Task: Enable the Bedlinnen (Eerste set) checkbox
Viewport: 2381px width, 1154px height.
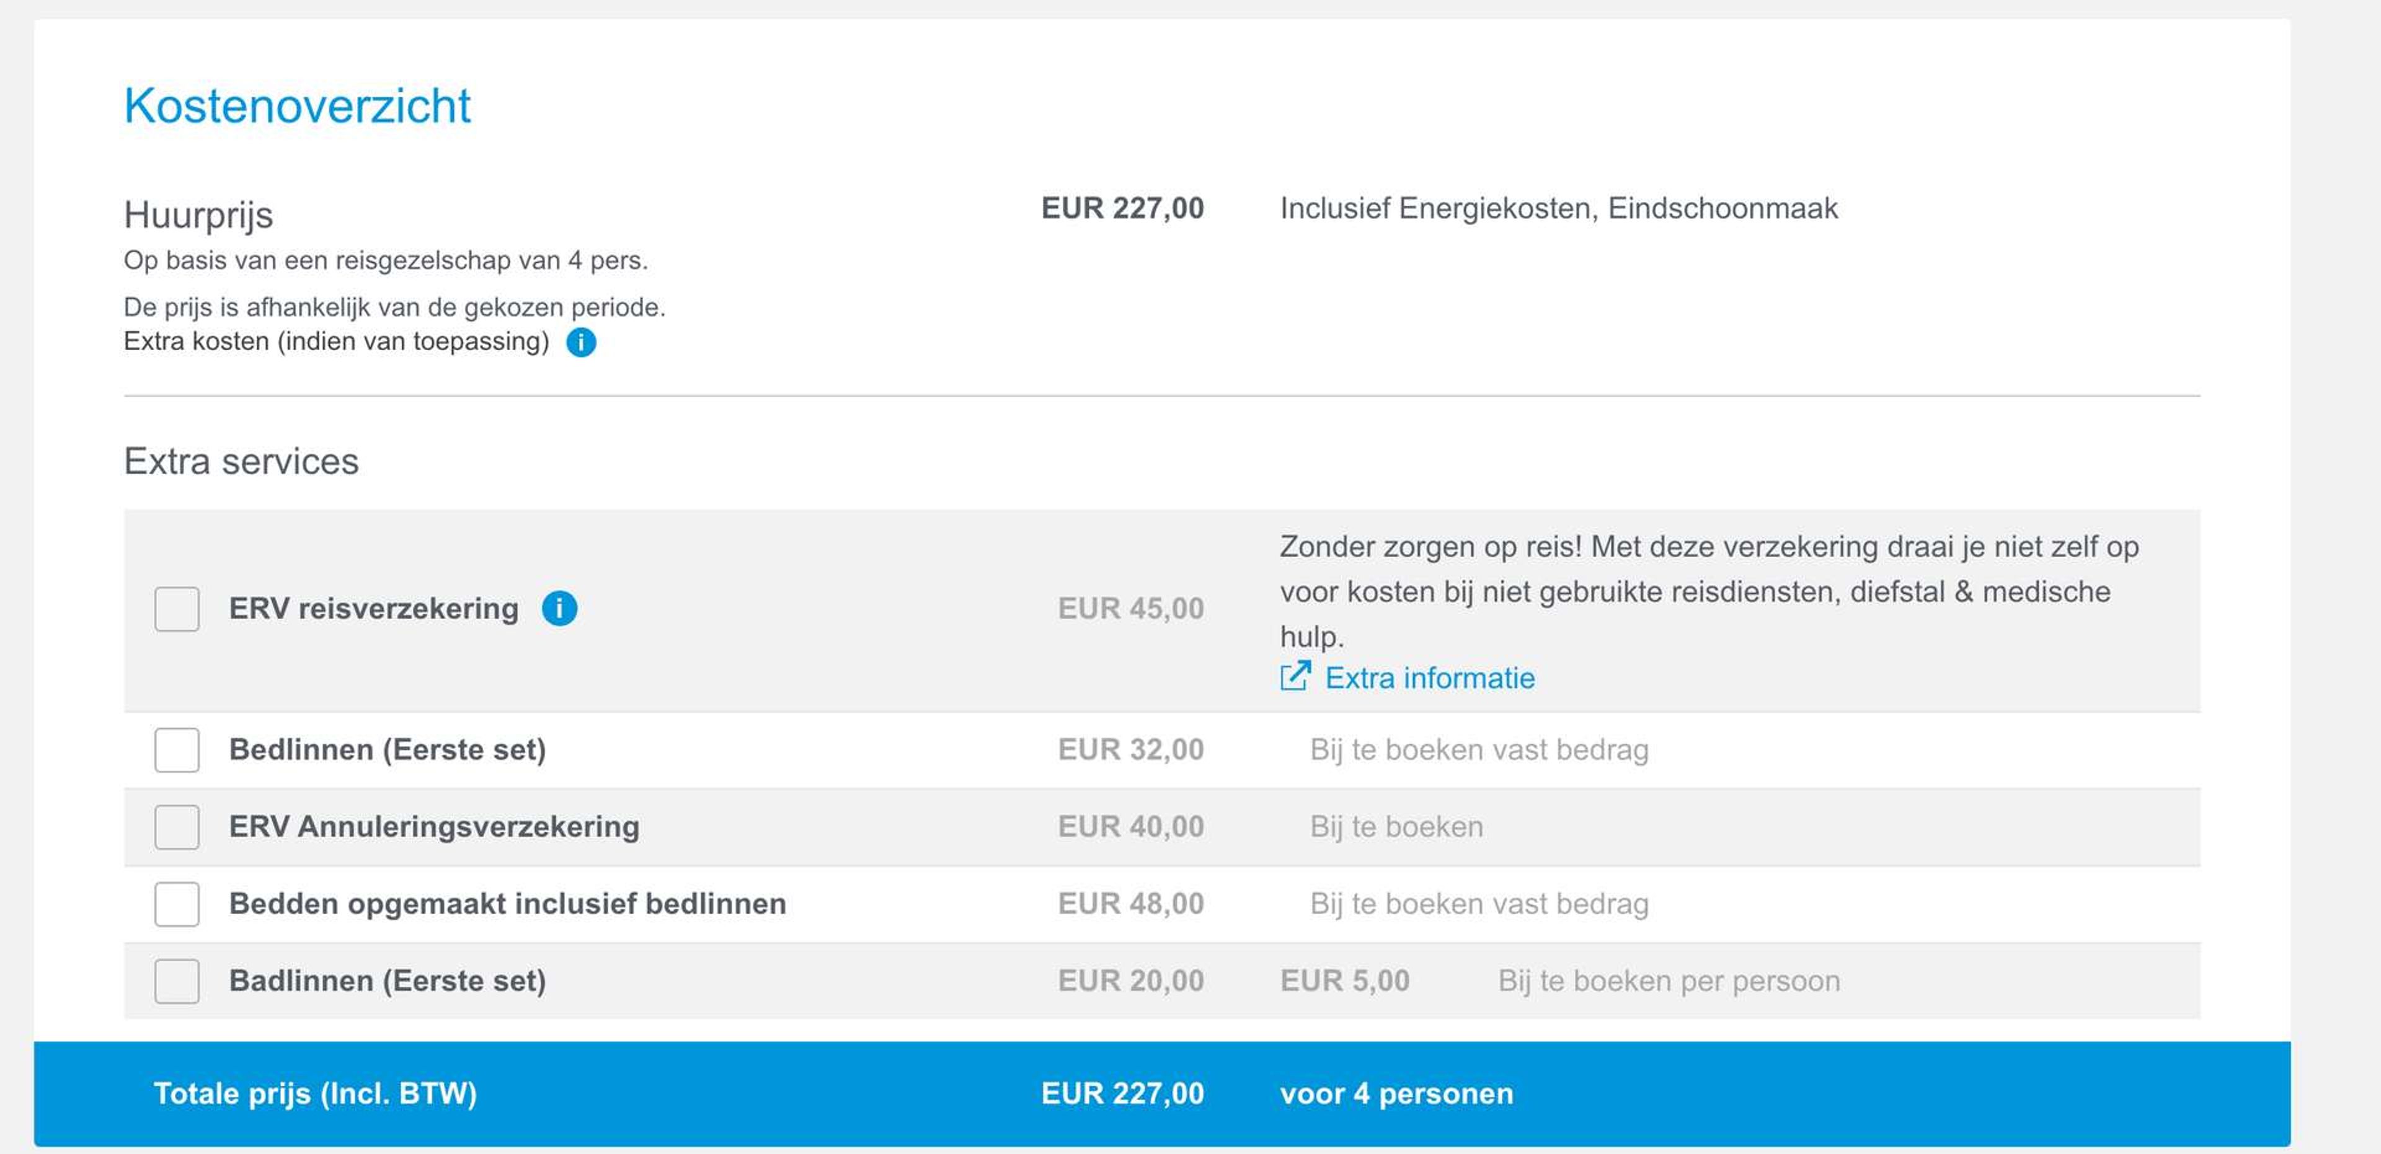Action: [177, 751]
